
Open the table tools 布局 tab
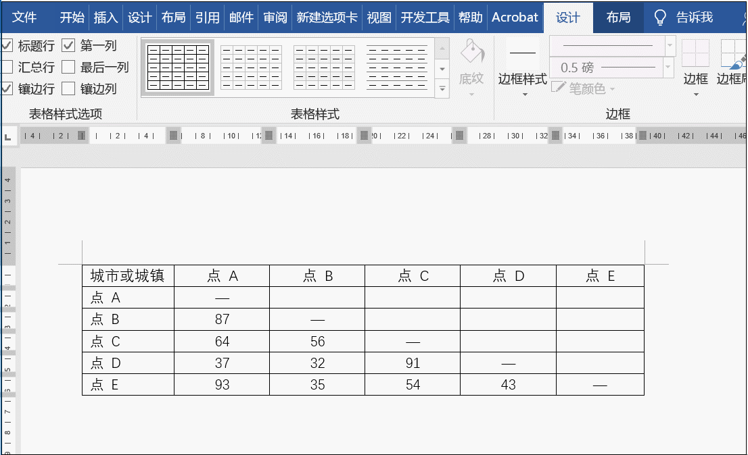point(618,18)
